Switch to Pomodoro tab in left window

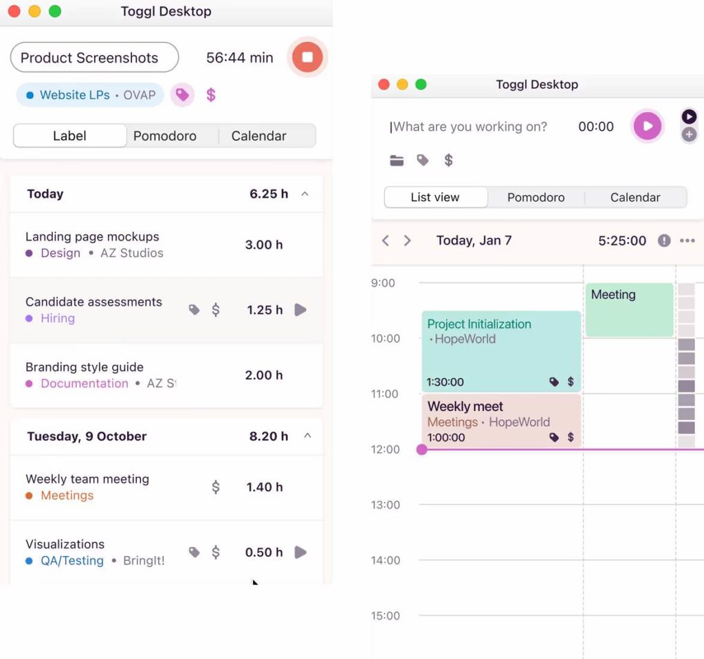(x=165, y=136)
